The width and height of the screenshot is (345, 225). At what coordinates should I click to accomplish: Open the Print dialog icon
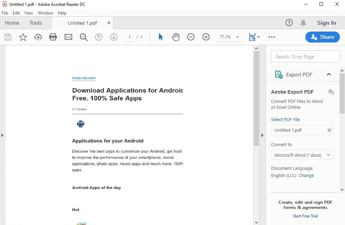[x=53, y=37]
